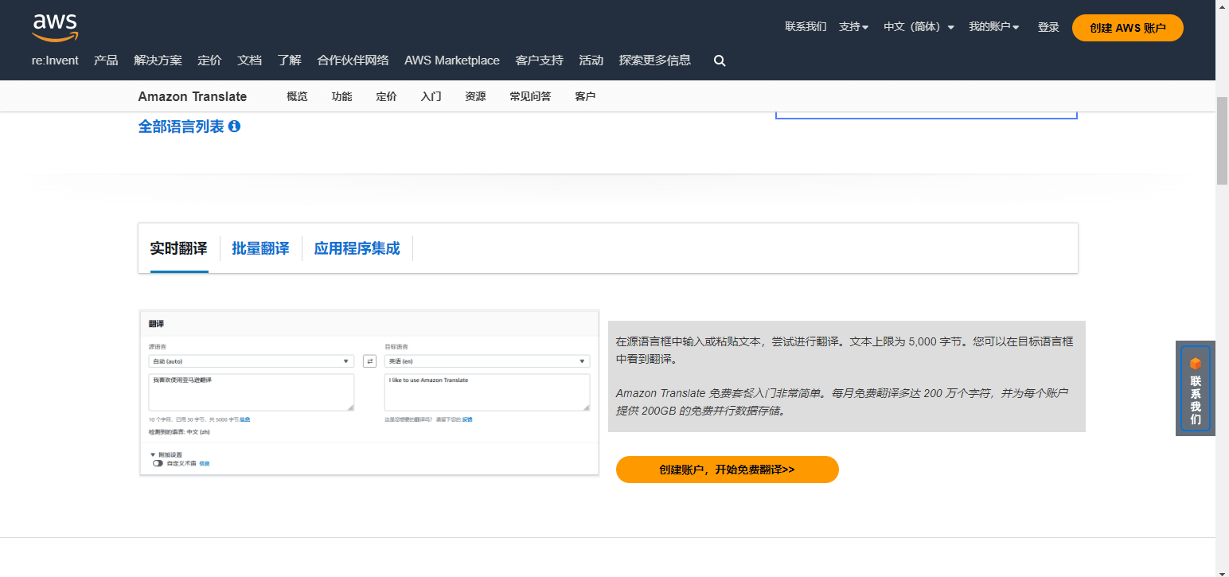Open the 全部语言列表 link

pyautogui.click(x=181, y=127)
